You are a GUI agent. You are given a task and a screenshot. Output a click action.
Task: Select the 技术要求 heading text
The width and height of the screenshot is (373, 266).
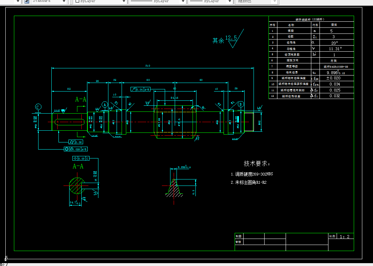(257, 163)
